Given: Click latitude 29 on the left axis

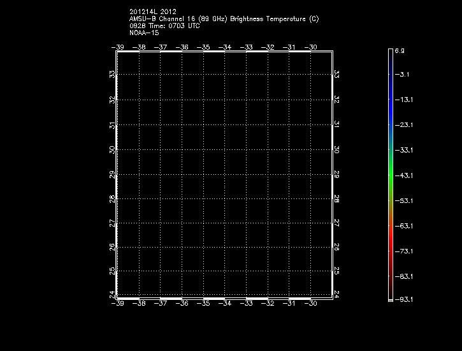Looking at the screenshot, I should pyautogui.click(x=112, y=174).
